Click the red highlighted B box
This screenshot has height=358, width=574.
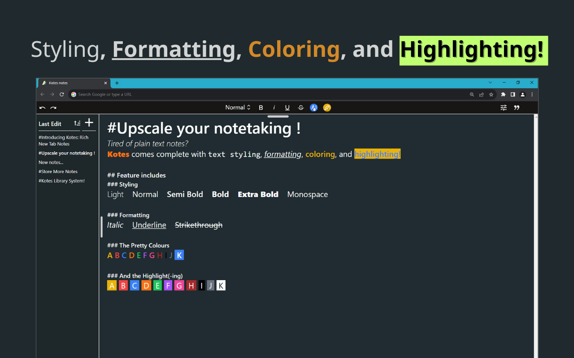point(123,286)
